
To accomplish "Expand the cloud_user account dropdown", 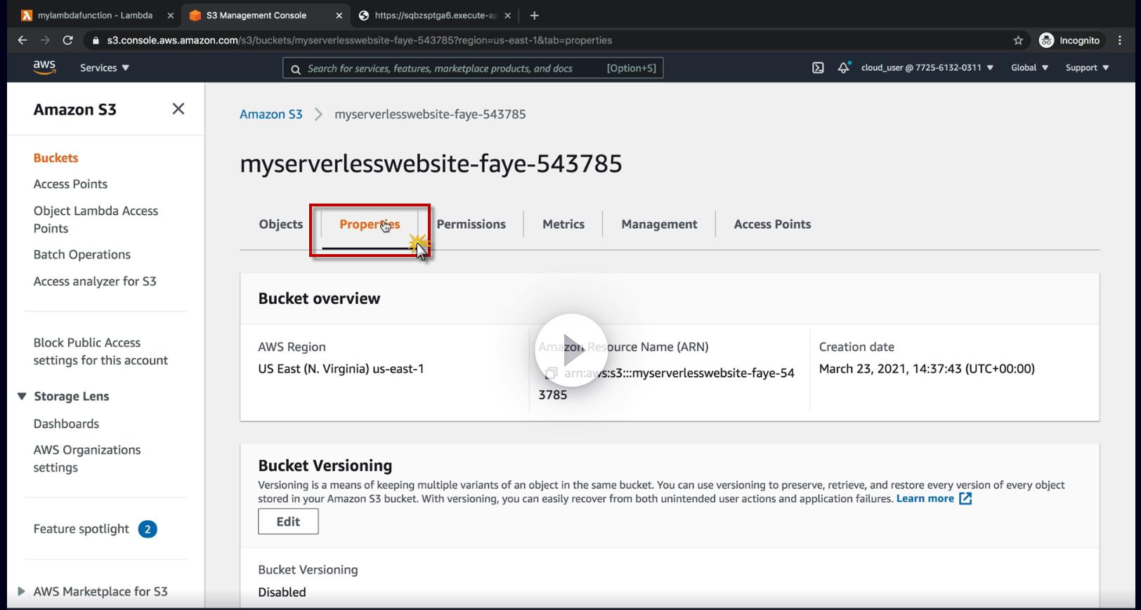I will pyautogui.click(x=927, y=68).
